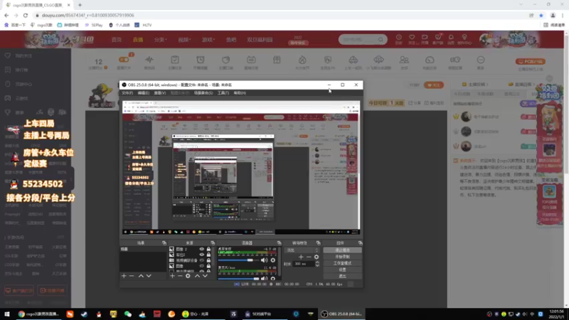This screenshot has width=569, height=320.
Task: Bookmark this page with Chrome star
Action: click(541, 15)
